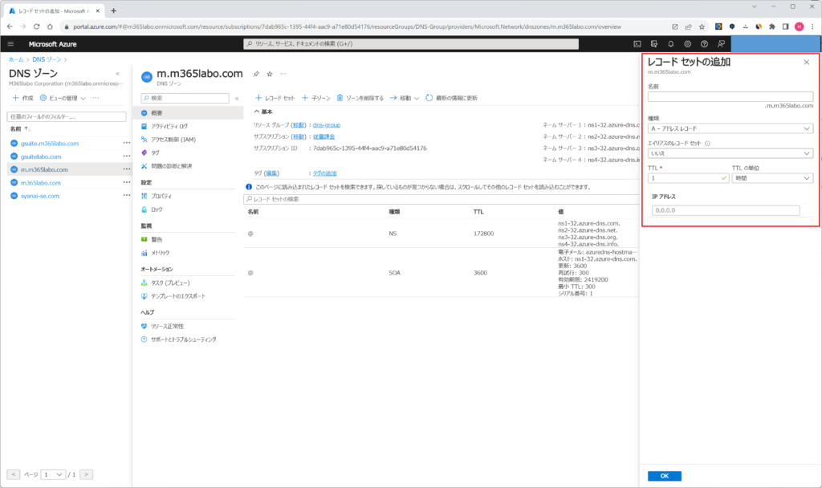Close the レコード セットの追加 panel
Screen dimensions: 822x488
click(806, 63)
